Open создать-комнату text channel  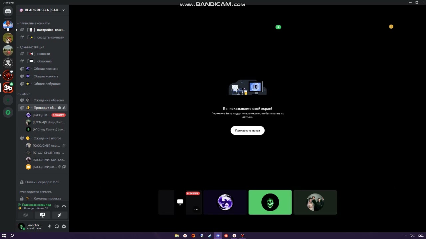tap(43, 38)
